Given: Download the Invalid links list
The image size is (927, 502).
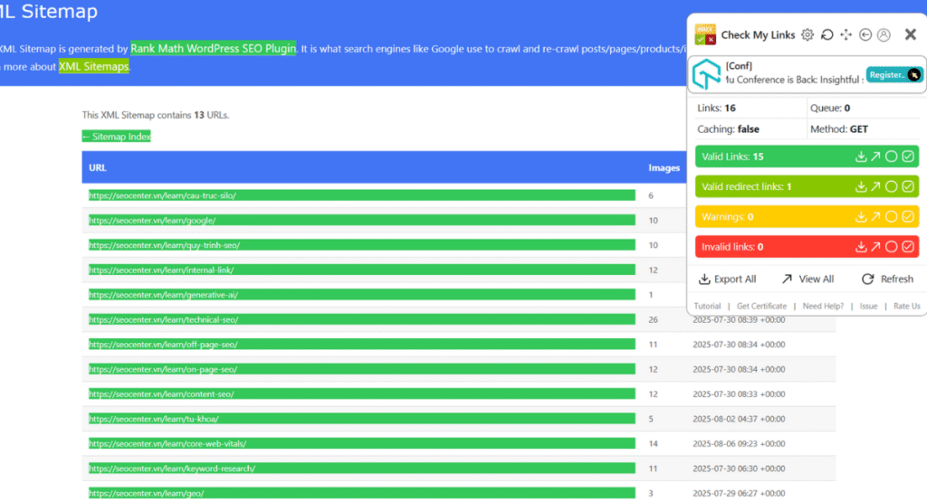Looking at the screenshot, I should pyautogui.click(x=861, y=247).
